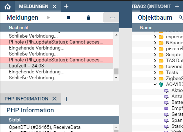Click first Pi-hole Cannot access error message
Image resolution: width=183 pixels, height=132 pixels.
click(57, 42)
